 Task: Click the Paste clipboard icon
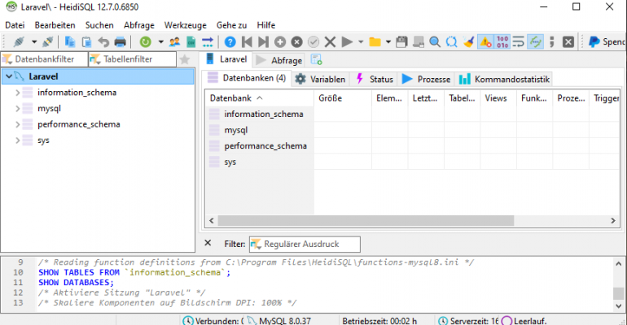(x=86, y=42)
